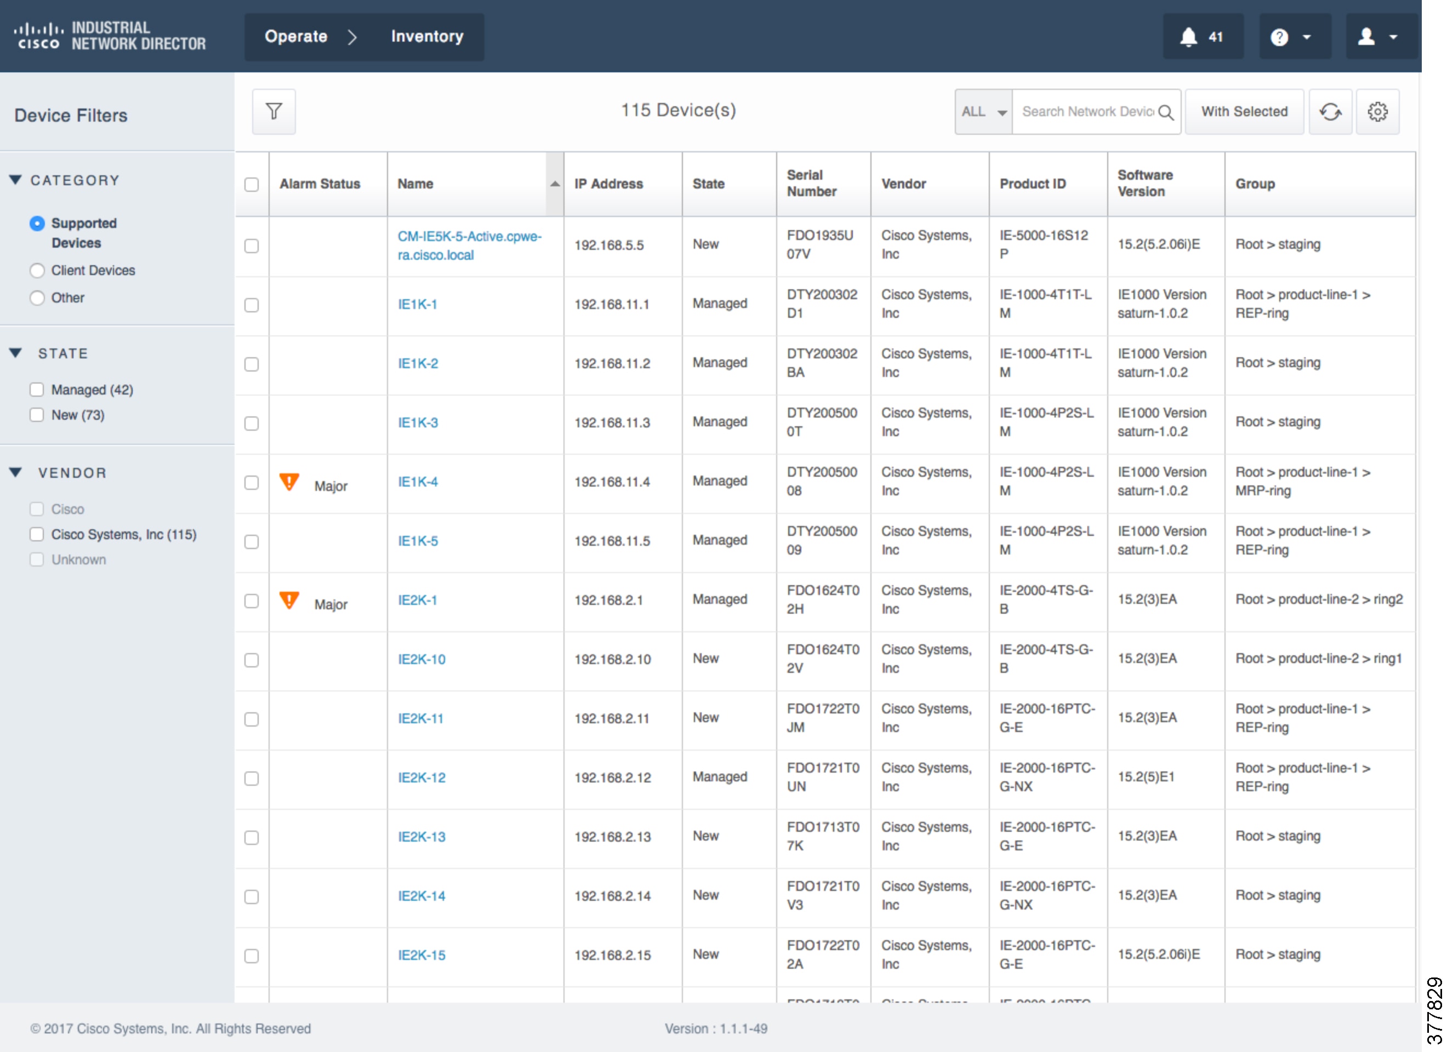Image resolution: width=1447 pixels, height=1052 pixels.
Task: Click the search magnifier icon
Action: pos(1166,112)
